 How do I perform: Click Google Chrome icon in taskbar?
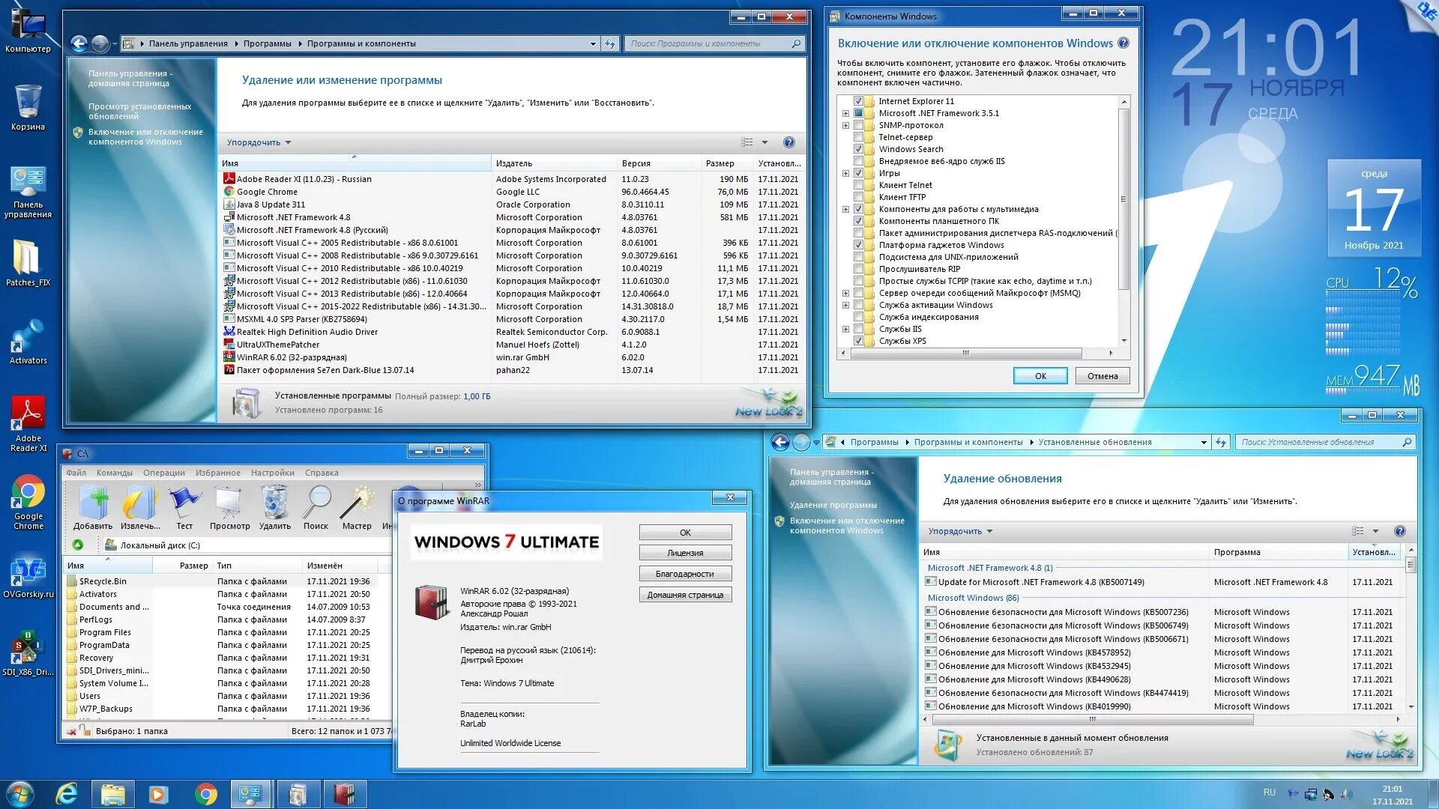(x=205, y=794)
